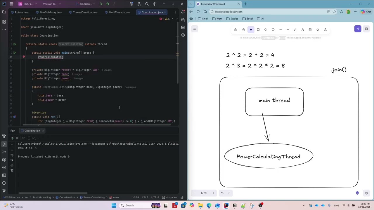
Task: Toggle read-only lock in IntelliJ status bar
Action: point(182,197)
